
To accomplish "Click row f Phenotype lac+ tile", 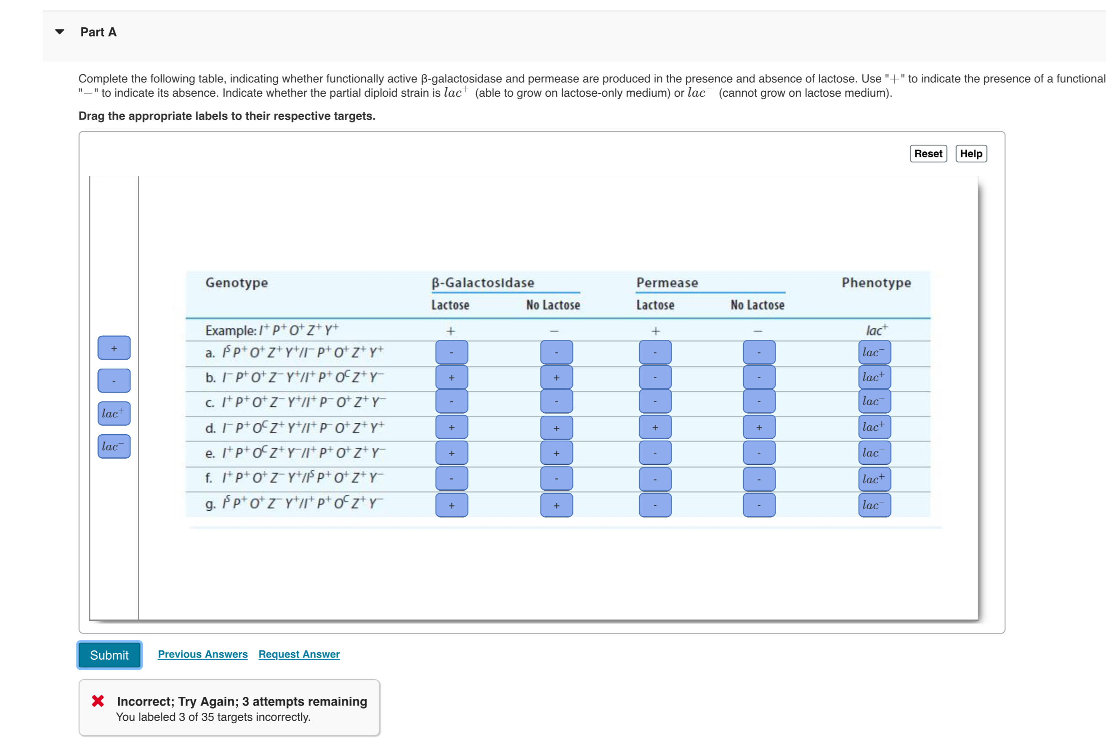I will pyautogui.click(x=874, y=479).
